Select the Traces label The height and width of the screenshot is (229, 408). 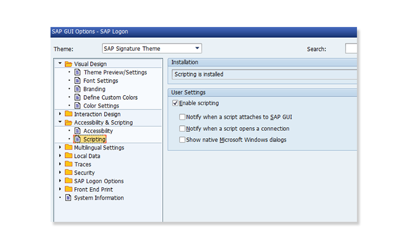[83, 164]
